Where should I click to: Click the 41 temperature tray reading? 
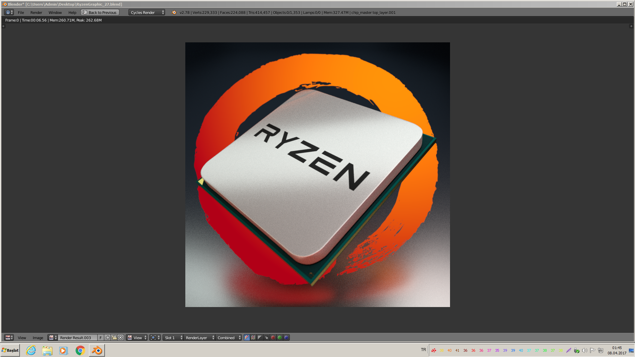pos(457,350)
